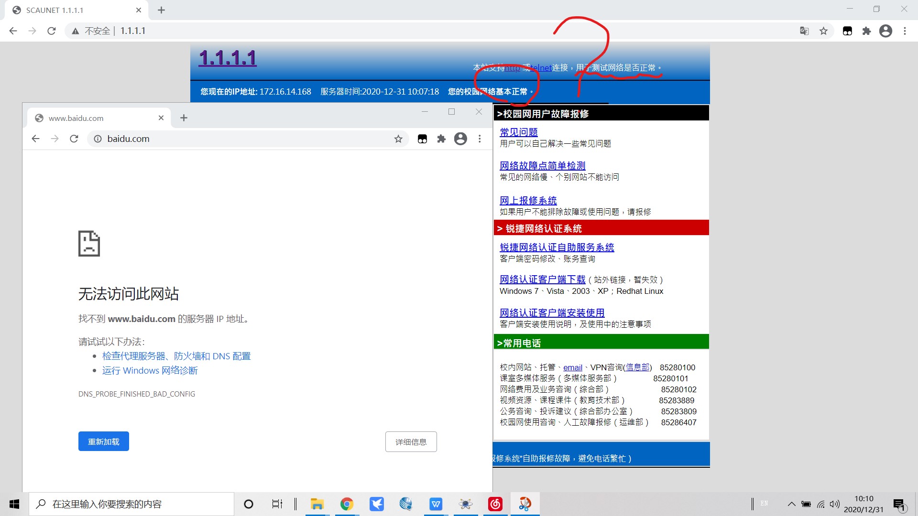Open extensions puzzle icon in baidu.com window
Viewport: 918px width, 516px height.
pyautogui.click(x=441, y=139)
